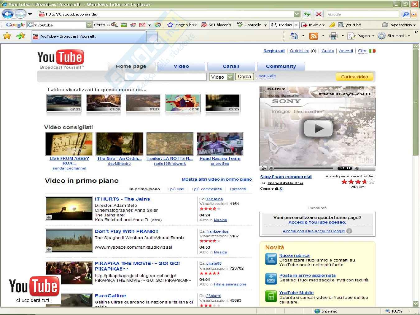Open the Community tab
The height and width of the screenshot is (315, 420).
coord(281,66)
